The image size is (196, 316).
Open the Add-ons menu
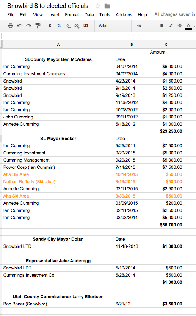coord(124,15)
